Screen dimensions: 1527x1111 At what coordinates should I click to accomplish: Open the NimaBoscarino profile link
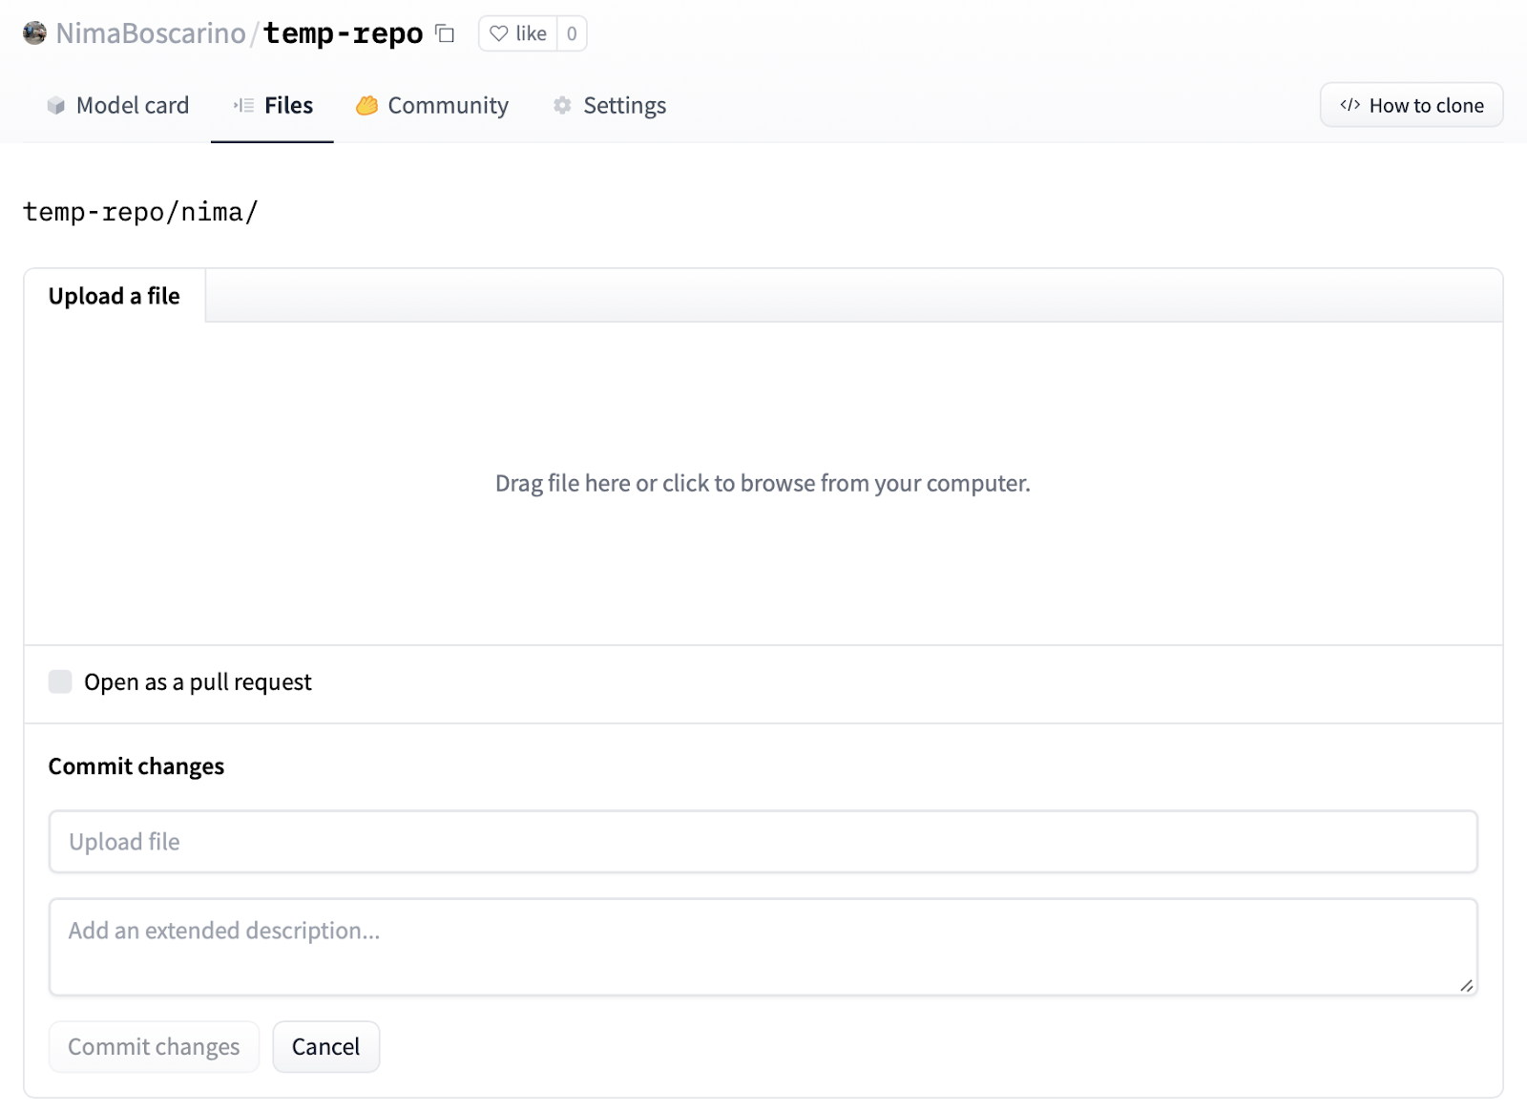tap(151, 33)
